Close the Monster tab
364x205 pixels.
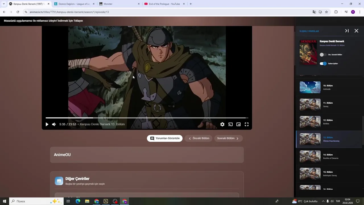pos(139,4)
